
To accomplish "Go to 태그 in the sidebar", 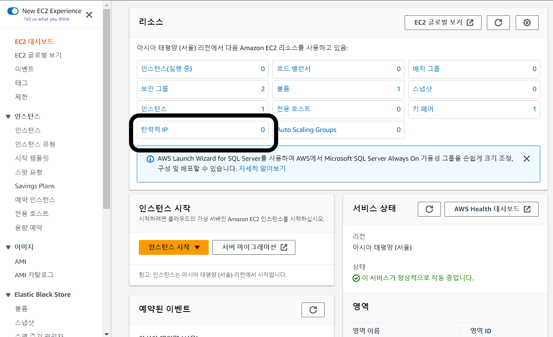I will [21, 83].
